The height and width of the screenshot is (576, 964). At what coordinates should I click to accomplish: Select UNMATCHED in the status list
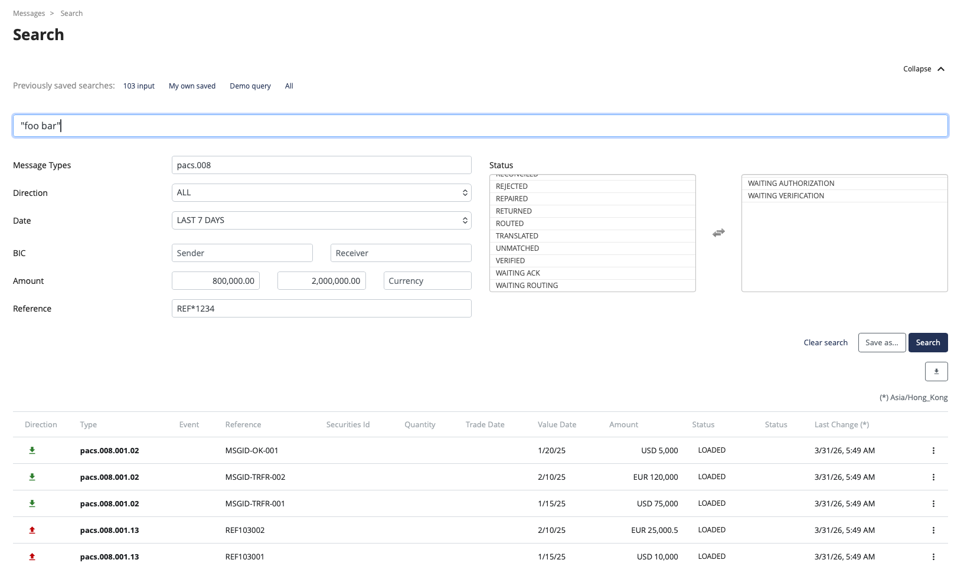(x=593, y=248)
